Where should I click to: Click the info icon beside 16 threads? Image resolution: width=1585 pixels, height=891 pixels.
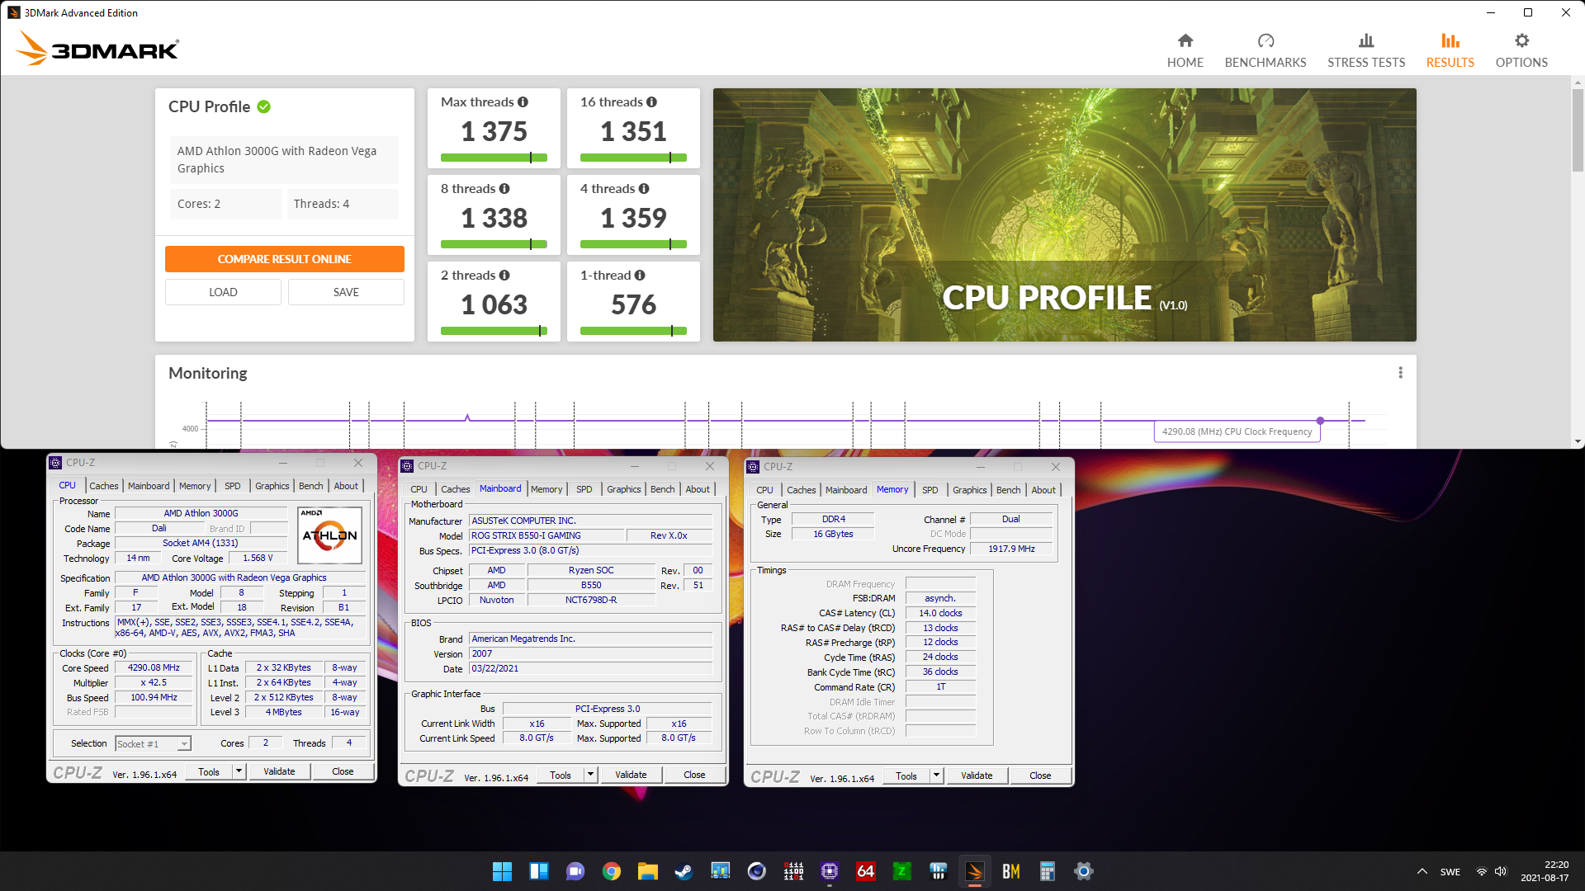tap(651, 101)
